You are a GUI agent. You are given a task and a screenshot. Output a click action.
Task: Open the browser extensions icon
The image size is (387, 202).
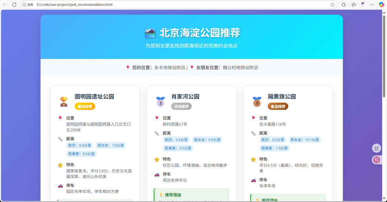[344, 5]
